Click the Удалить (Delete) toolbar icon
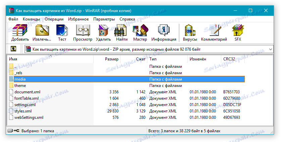This screenshot has height=142, width=281. (103, 33)
